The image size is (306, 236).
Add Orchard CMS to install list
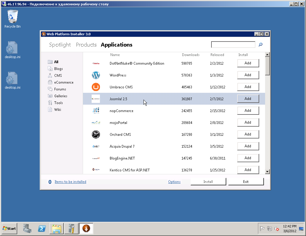pyautogui.click(x=248, y=134)
